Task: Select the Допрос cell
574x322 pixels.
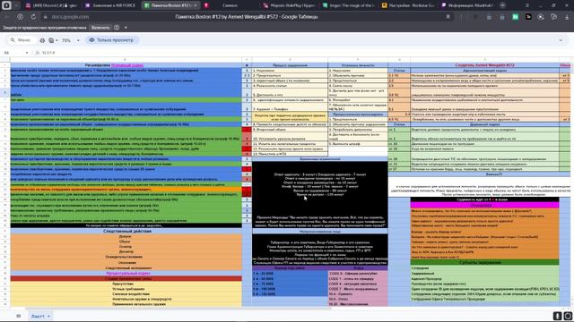Action: [126, 236]
